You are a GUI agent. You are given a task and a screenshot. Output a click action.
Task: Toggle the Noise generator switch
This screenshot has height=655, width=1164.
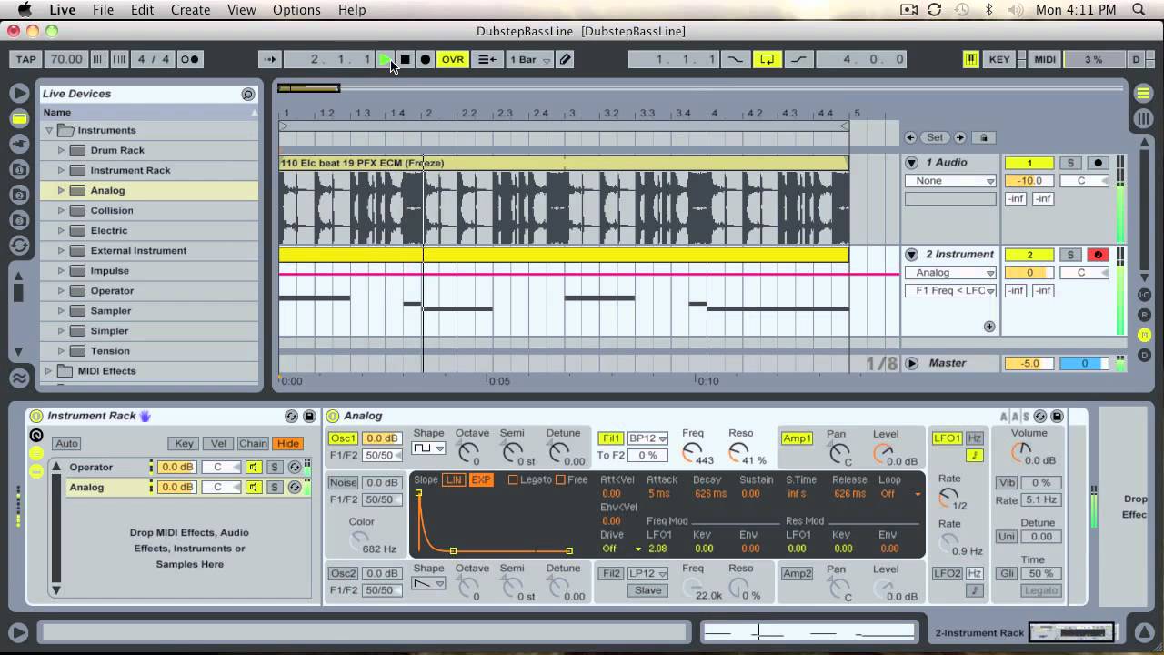point(343,482)
